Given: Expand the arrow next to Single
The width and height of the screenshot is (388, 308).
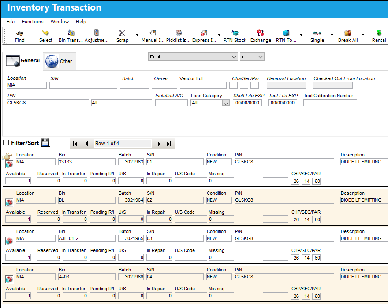Looking at the screenshot, I should [x=332, y=35].
